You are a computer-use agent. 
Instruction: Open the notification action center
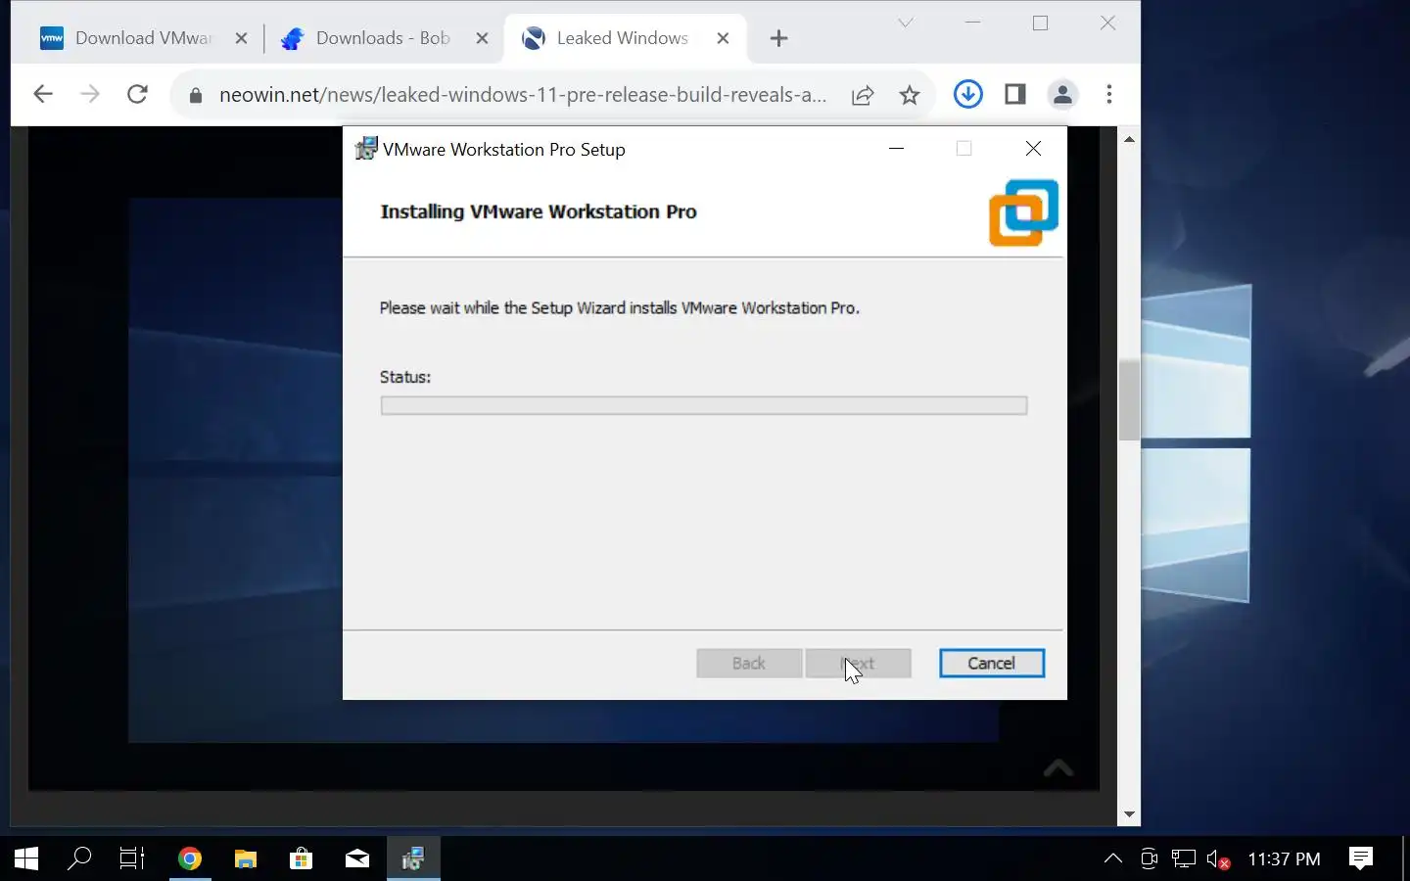[x=1361, y=858]
